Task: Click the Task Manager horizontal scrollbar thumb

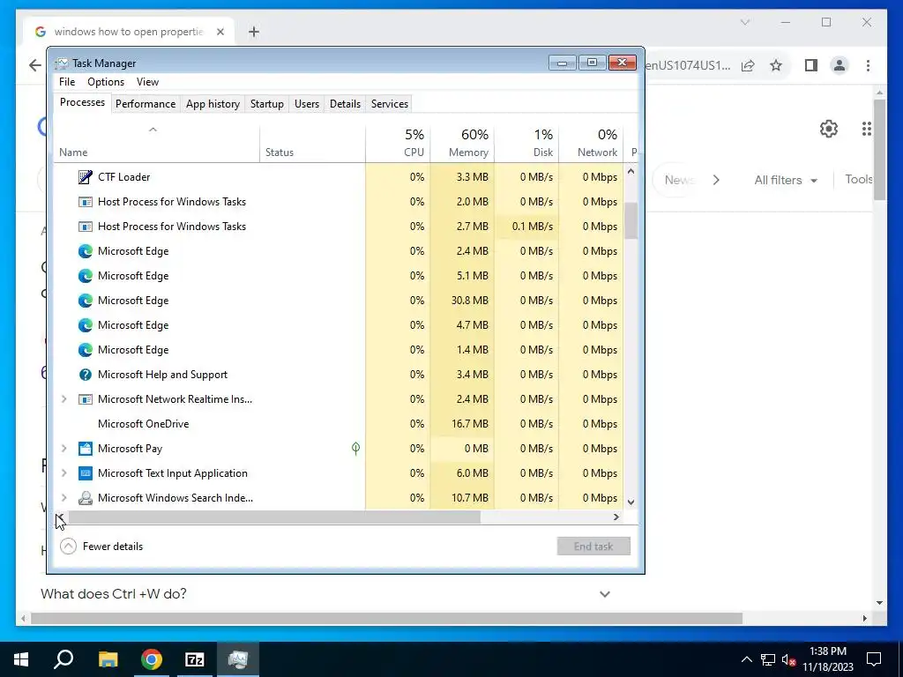Action: pyautogui.click(x=274, y=517)
